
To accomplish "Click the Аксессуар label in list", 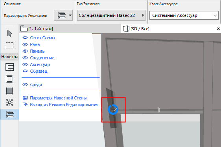I will 40,64.
